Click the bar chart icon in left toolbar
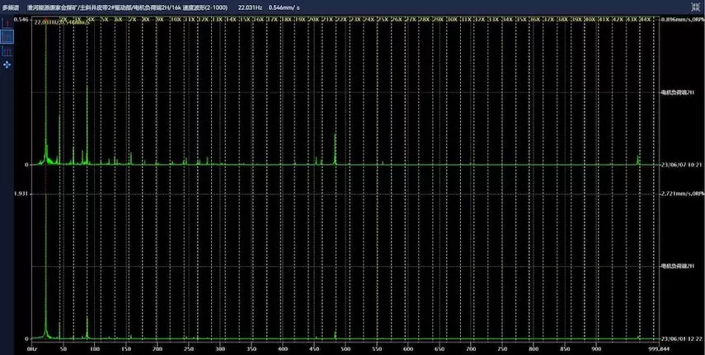 [x=7, y=50]
